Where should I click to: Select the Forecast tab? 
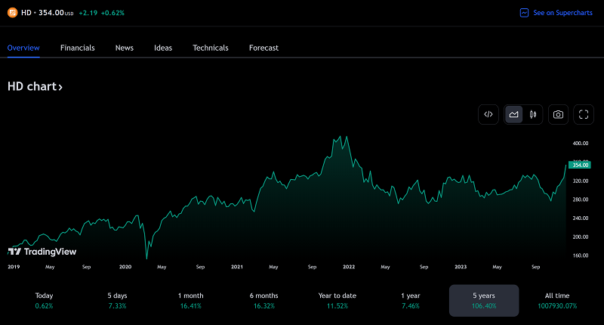coord(263,48)
